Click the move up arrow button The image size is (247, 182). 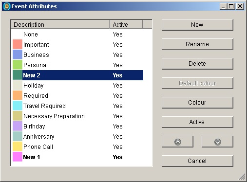(x=177, y=142)
